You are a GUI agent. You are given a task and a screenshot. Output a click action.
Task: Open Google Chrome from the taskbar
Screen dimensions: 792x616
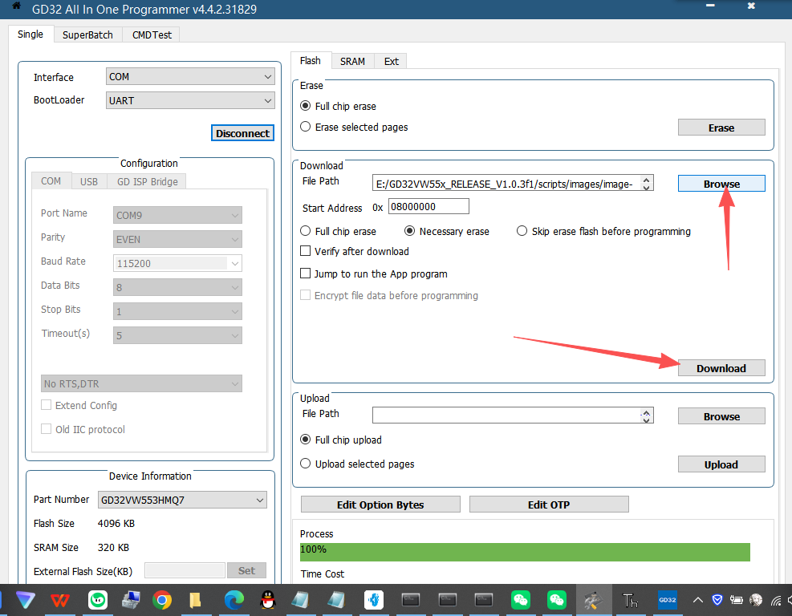pos(161,600)
